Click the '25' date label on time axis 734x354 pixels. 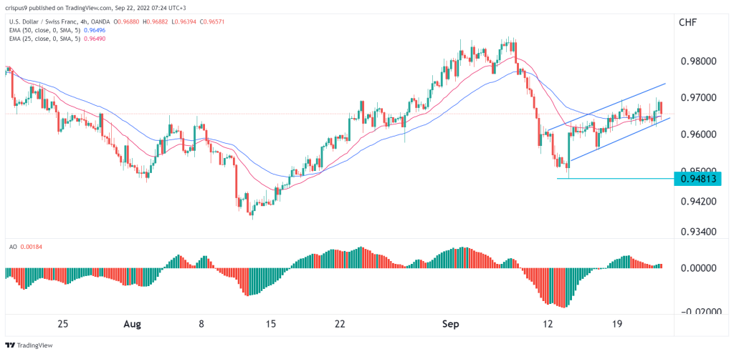pyautogui.click(x=64, y=324)
